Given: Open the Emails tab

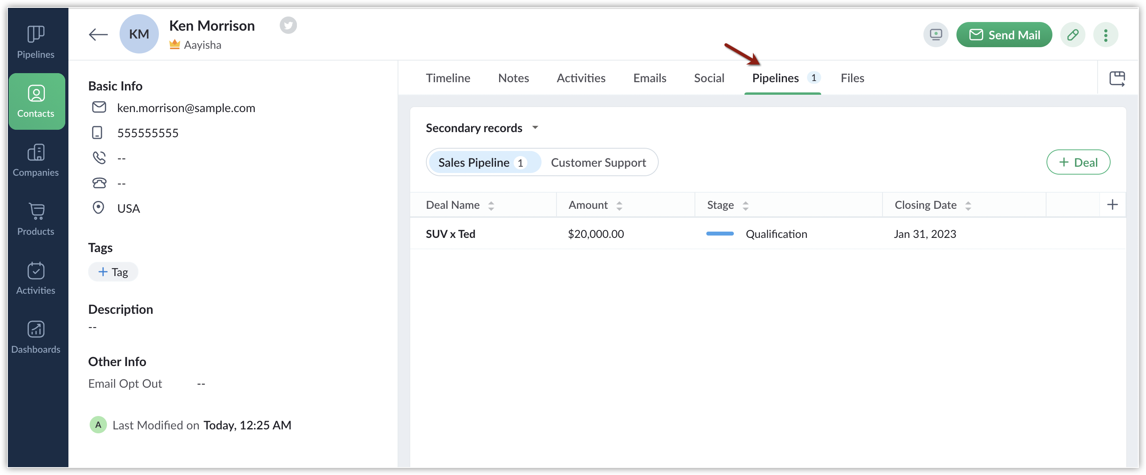Looking at the screenshot, I should click(x=650, y=78).
